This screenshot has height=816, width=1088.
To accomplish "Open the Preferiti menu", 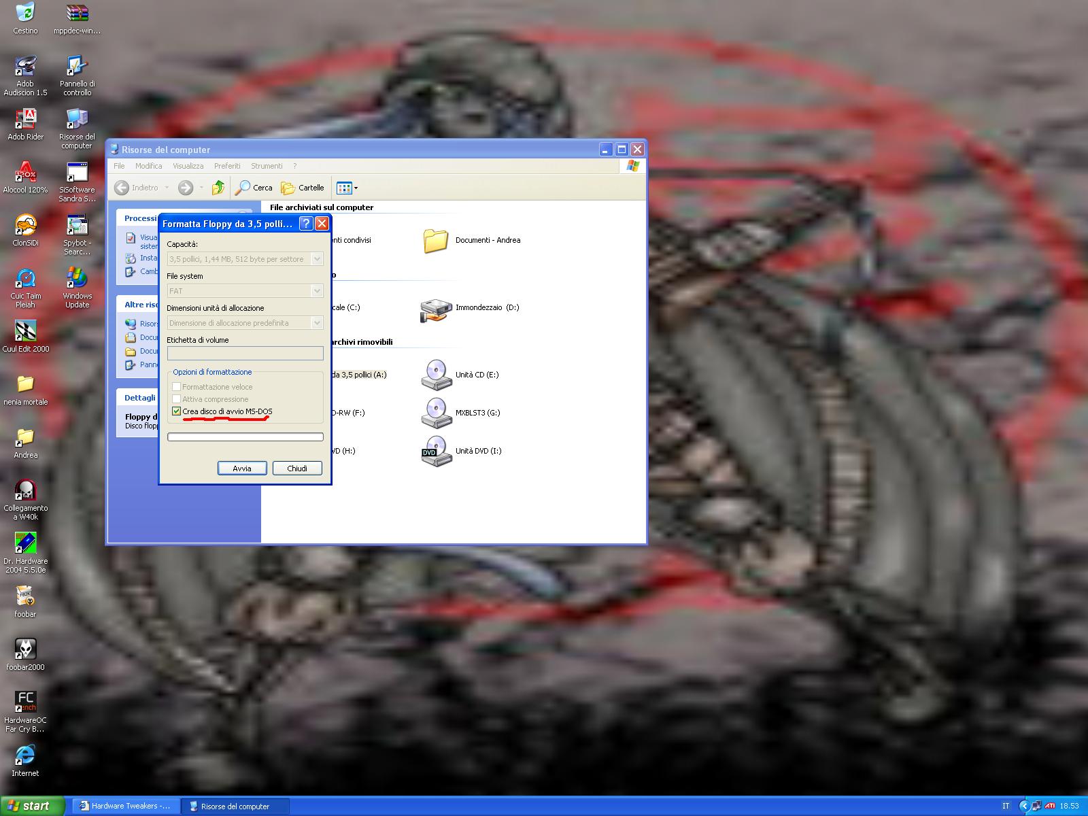I will click(227, 166).
